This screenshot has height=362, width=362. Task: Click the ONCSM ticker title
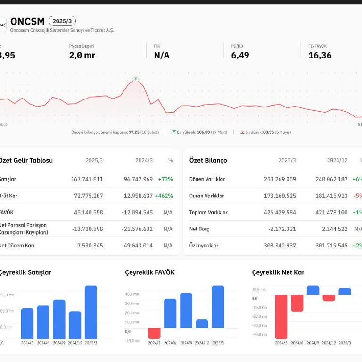coord(27,21)
